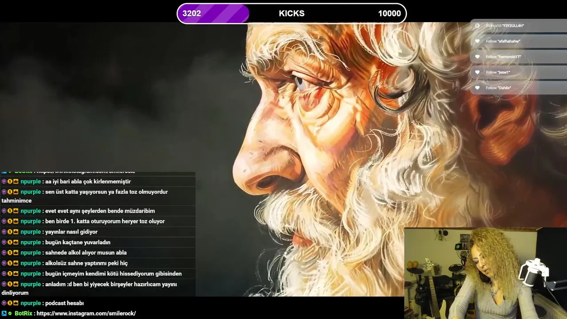Click the Follow "afafhahahw" alert text
This screenshot has height=319, width=567.
click(x=503, y=41)
